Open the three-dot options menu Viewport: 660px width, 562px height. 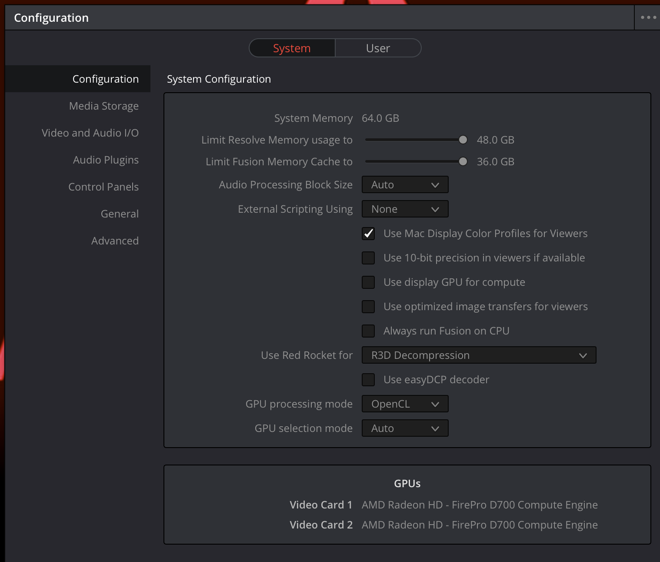[648, 17]
